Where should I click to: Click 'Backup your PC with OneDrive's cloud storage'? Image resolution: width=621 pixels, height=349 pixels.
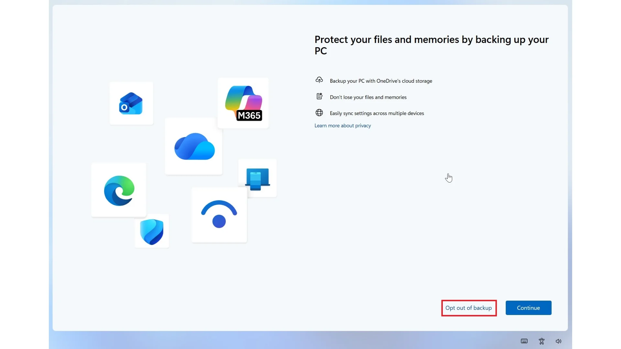[381, 81]
